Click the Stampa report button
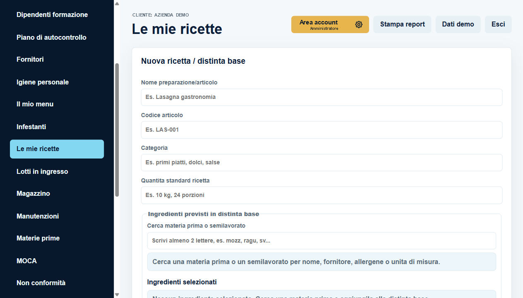Viewport: 523px width, 298px height. [x=402, y=24]
